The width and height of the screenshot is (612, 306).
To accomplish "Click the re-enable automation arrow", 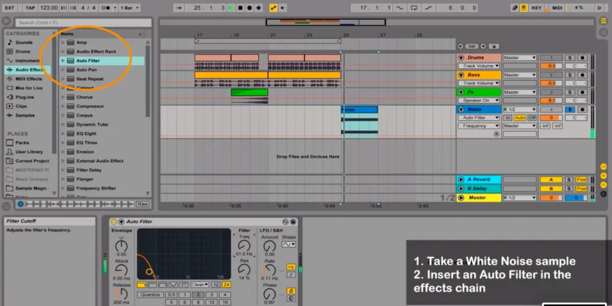I will click(x=283, y=8).
